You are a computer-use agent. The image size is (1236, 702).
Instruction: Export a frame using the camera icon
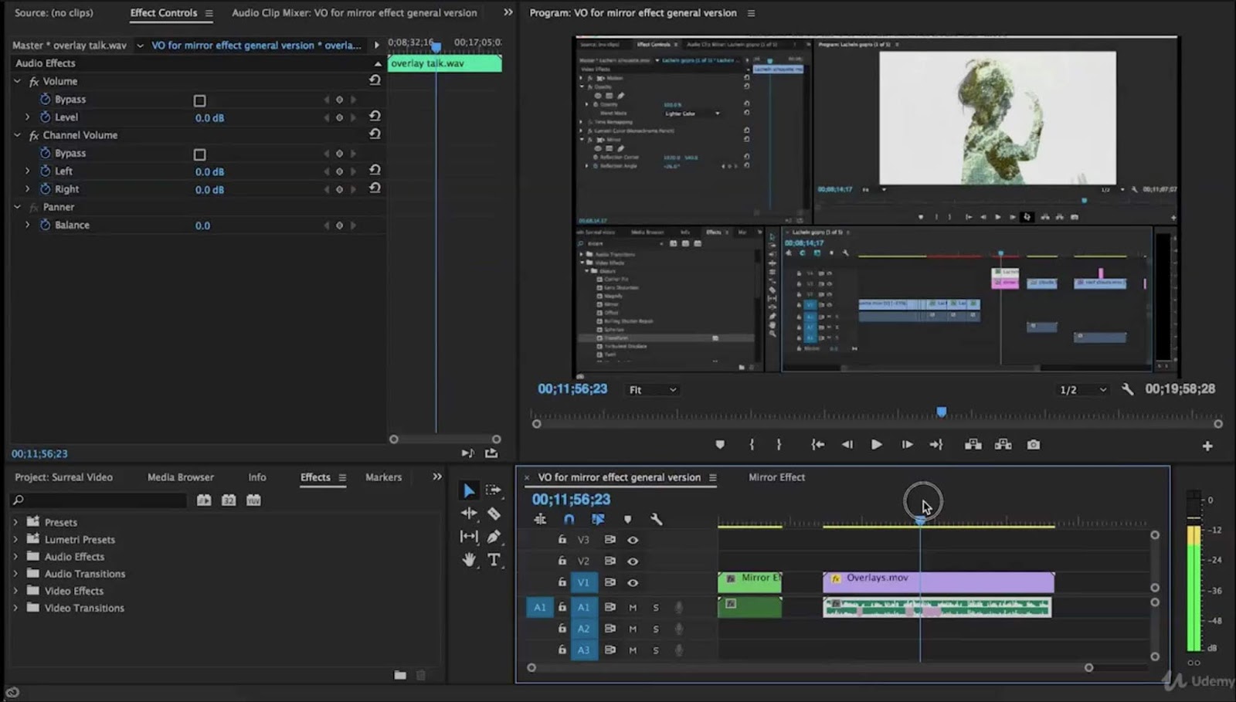1034,444
